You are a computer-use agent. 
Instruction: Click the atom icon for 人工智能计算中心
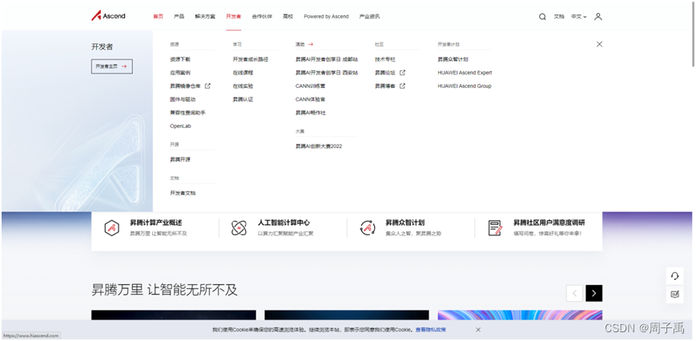(239, 228)
